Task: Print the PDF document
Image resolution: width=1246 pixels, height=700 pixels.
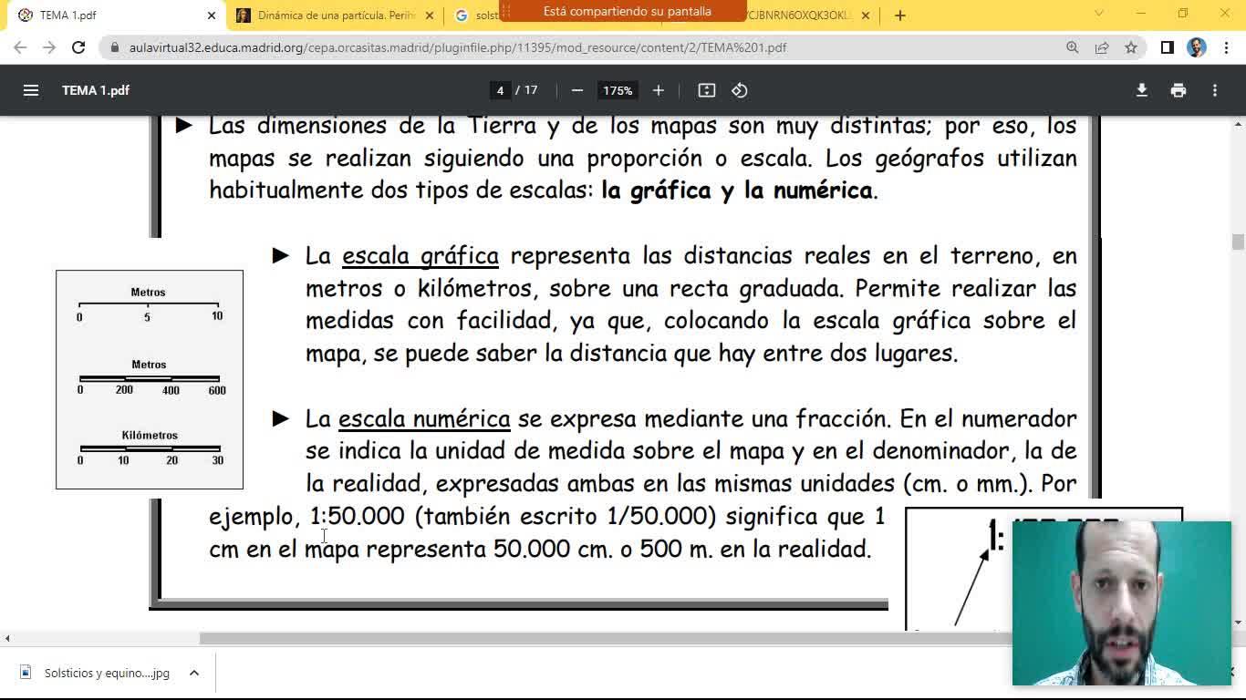Action: click(x=1179, y=90)
